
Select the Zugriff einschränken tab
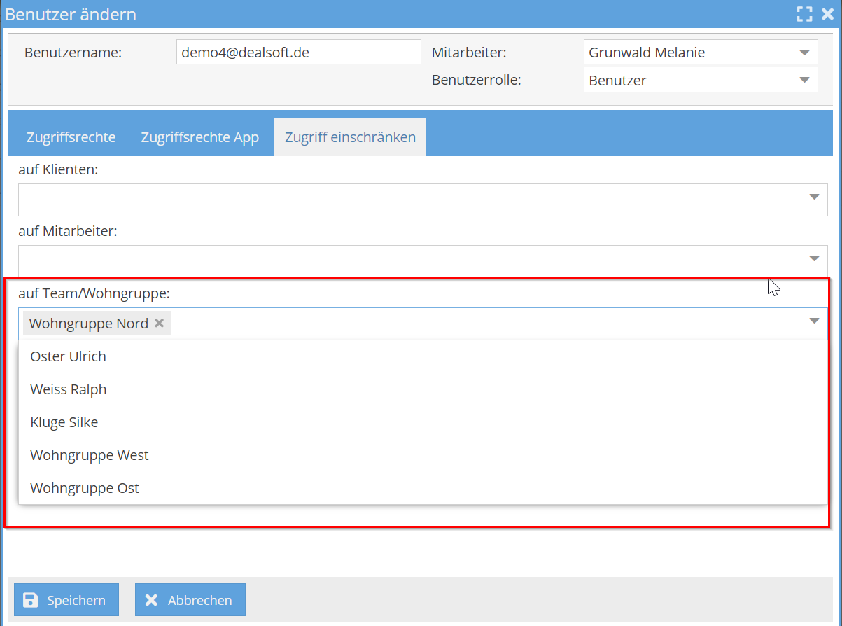pos(350,137)
